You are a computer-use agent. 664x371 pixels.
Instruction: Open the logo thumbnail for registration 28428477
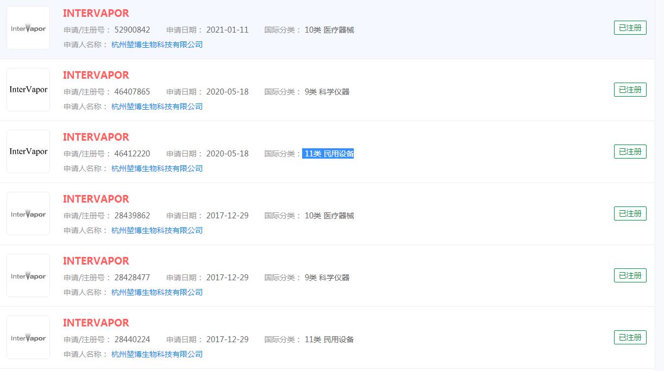[28, 275]
